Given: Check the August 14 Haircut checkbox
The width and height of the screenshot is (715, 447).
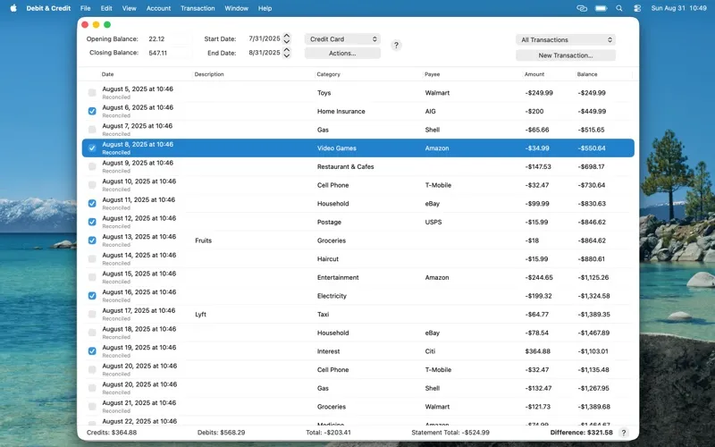Looking at the screenshot, I should coord(92,258).
